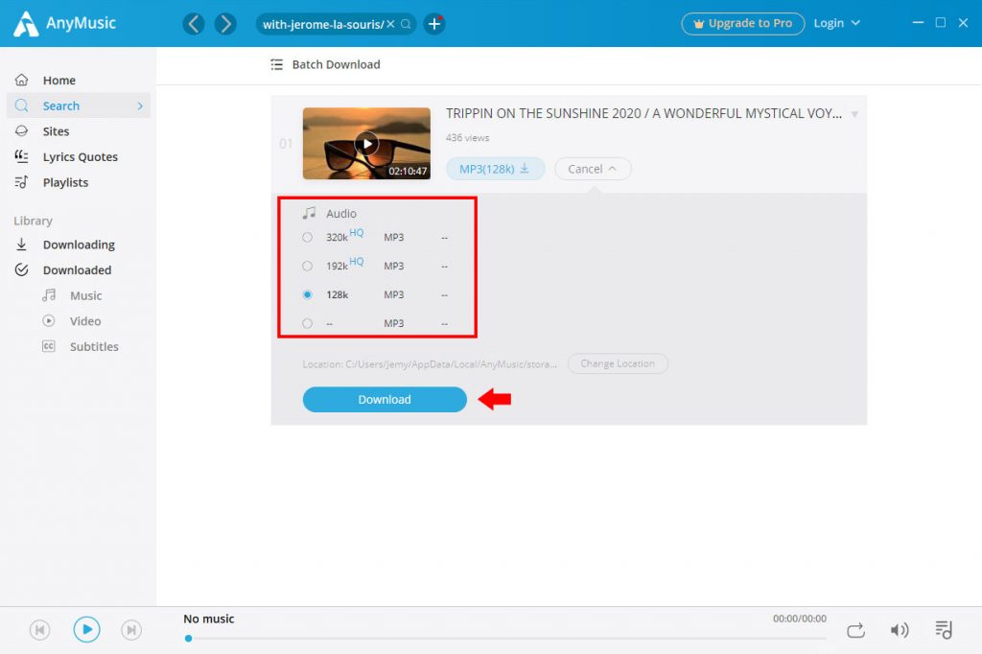Click the 'No music' track label

pos(208,619)
